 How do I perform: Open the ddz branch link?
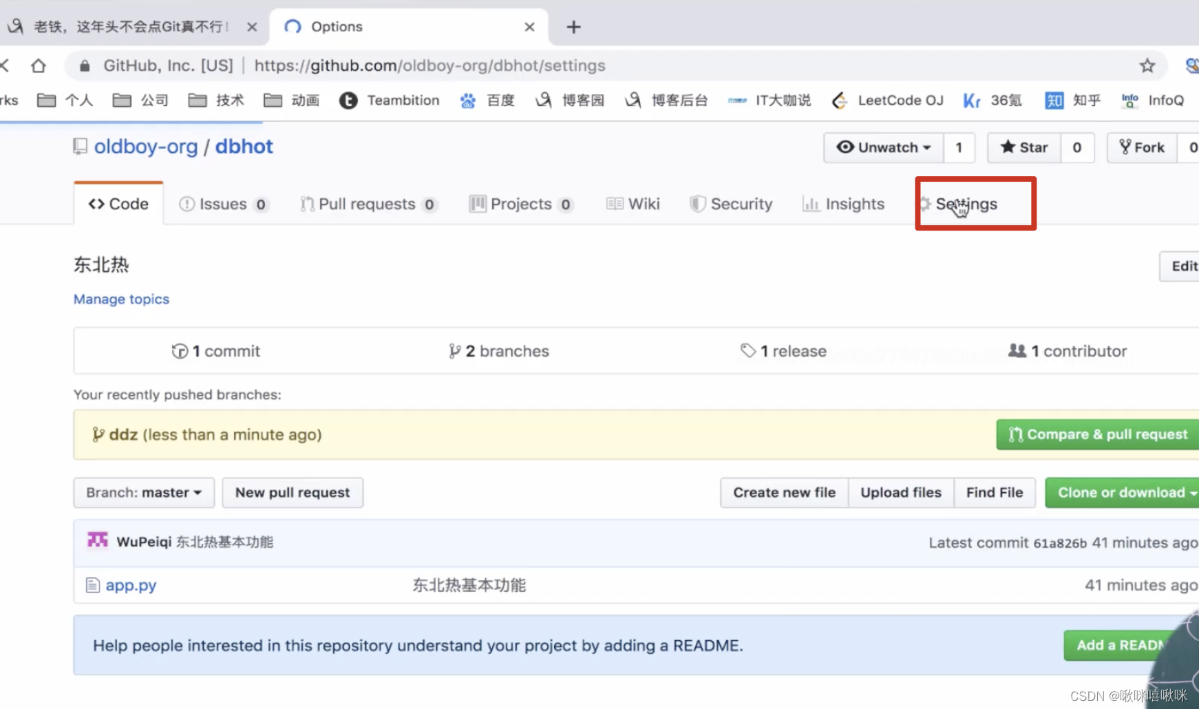tap(123, 434)
